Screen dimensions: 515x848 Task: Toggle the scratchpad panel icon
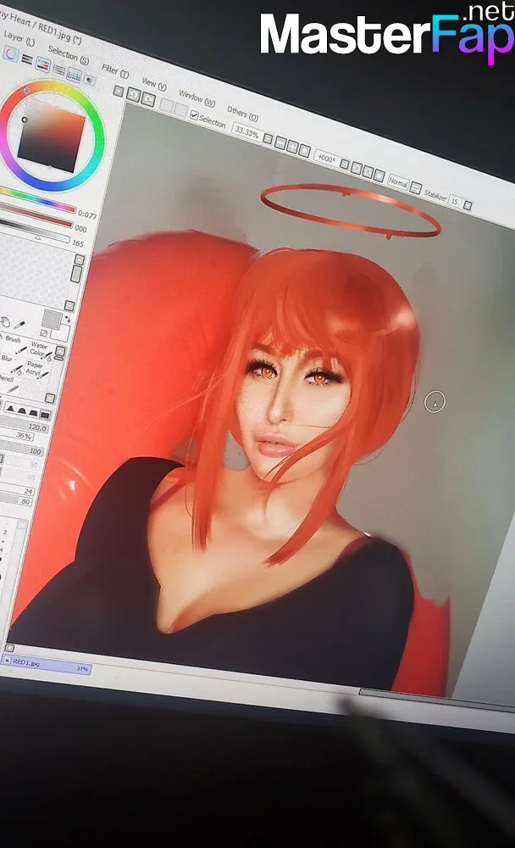[x=89, y=80]
